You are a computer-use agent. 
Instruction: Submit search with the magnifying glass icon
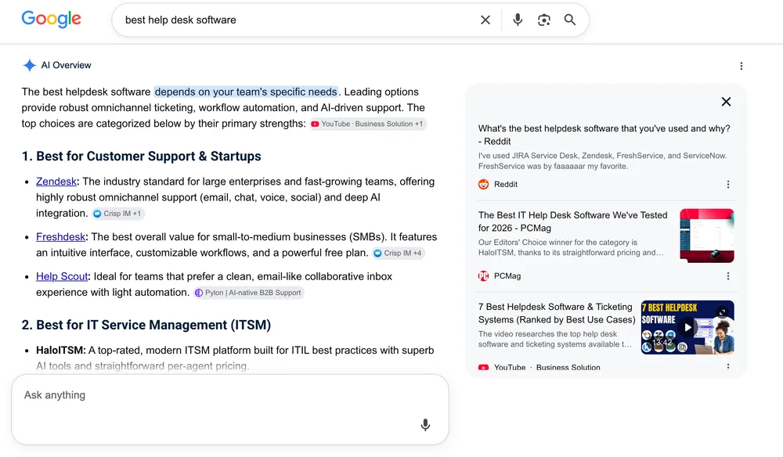[570, 20]
